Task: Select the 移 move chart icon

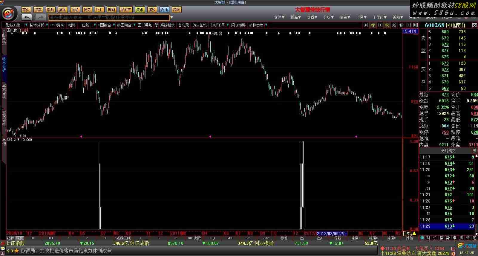Action: [x=401, y=25]
